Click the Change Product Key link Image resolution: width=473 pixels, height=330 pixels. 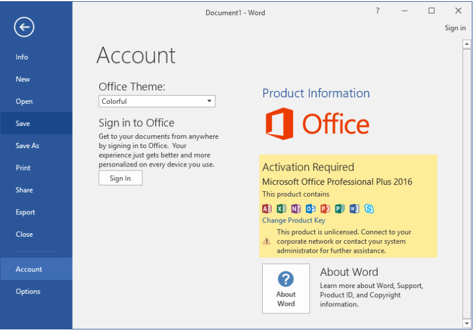[x=293, y=220]
